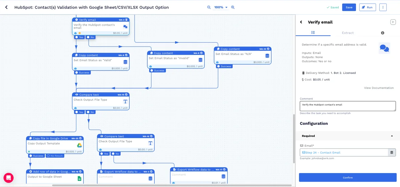Click the eye icon on WA-15 Compare text header
This screenshot has height=187, width=400.
[x=77, y=94]
